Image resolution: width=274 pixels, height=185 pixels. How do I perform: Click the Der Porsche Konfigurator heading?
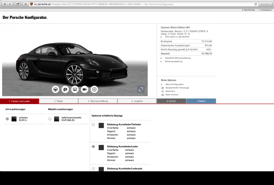25,17
